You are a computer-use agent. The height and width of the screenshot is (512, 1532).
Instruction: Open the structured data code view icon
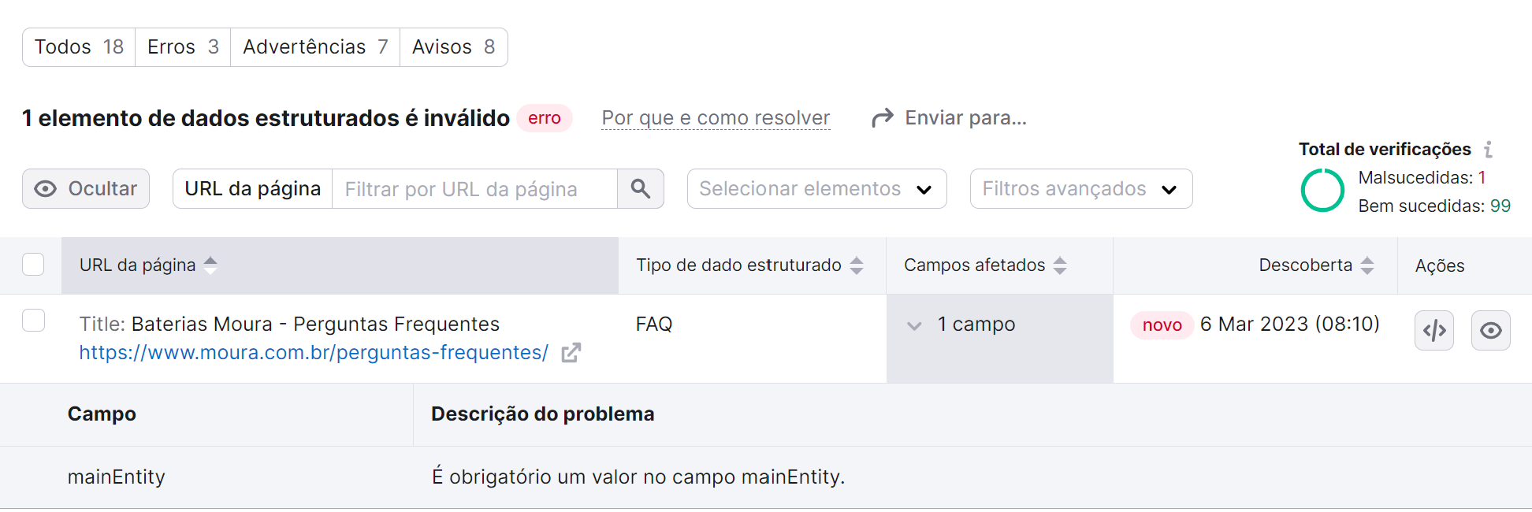[1434, 331]
